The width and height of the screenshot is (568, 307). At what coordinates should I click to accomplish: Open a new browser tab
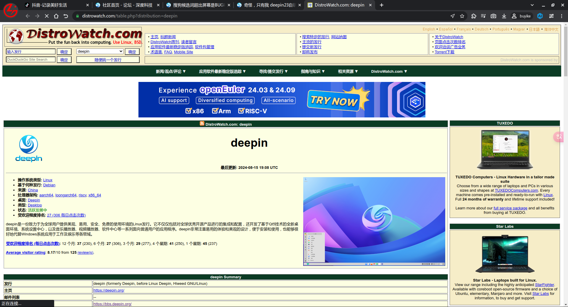[382, 5]
